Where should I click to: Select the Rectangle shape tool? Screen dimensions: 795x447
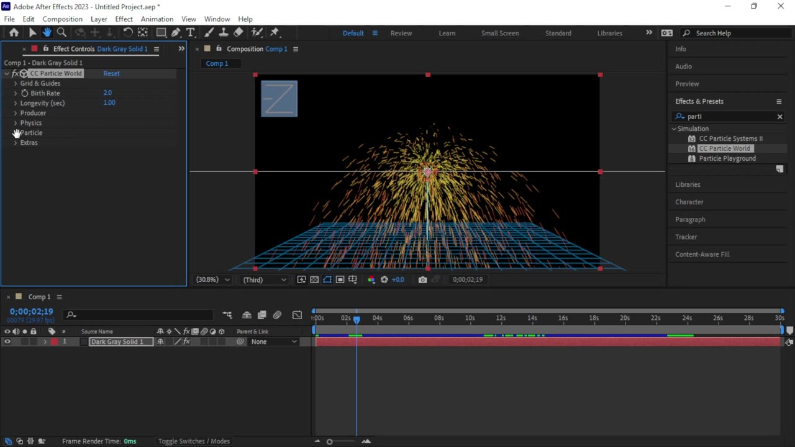161,33
